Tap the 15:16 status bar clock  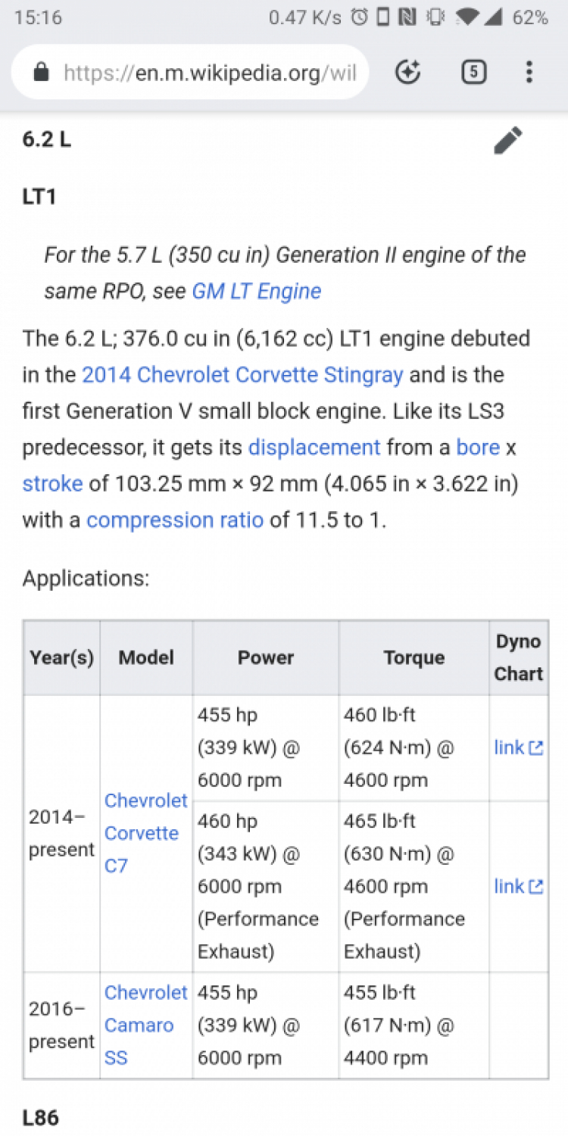click(38, 17)
